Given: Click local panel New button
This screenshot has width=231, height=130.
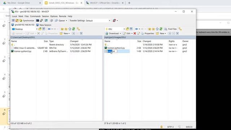Looking at the screenshot, I should [65, 34].
